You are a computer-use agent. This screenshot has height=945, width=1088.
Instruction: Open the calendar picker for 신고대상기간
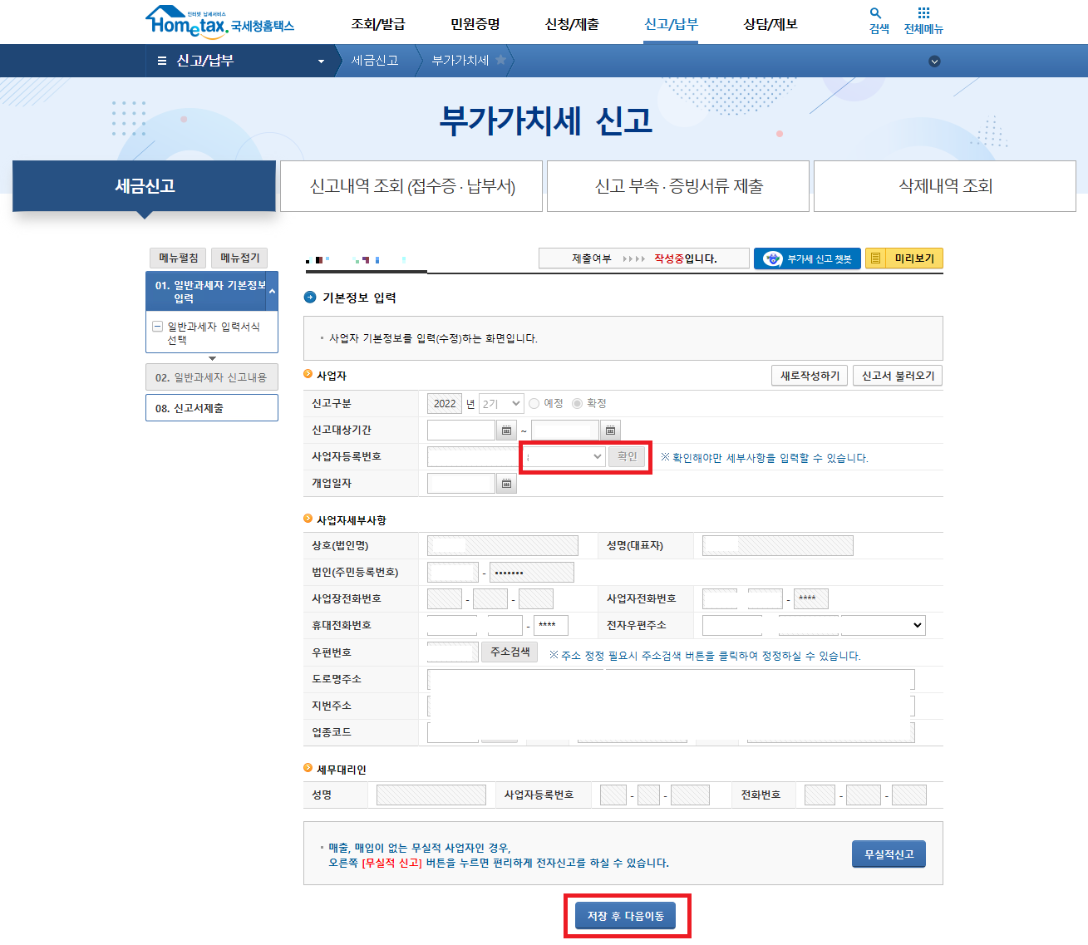(x=506, y=430)
